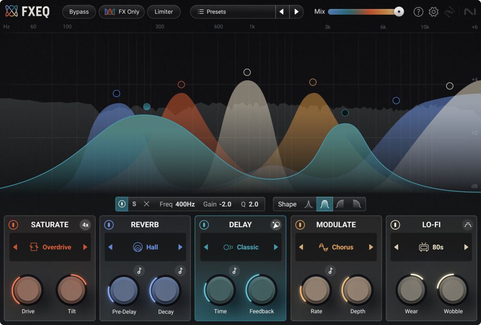The image size is (481, 325).
Task: Click the Bypass button
Action: click(79, 12)
